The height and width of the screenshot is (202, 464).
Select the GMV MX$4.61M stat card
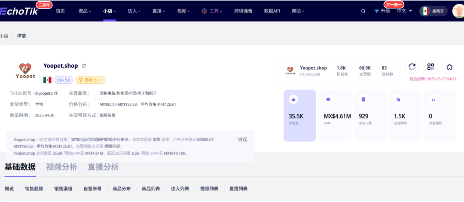click(x=335, y=115)
